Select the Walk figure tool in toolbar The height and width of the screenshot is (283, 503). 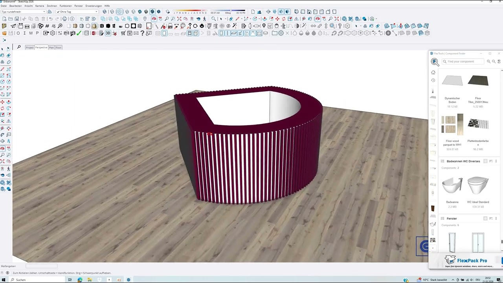[x=204, y=19]
